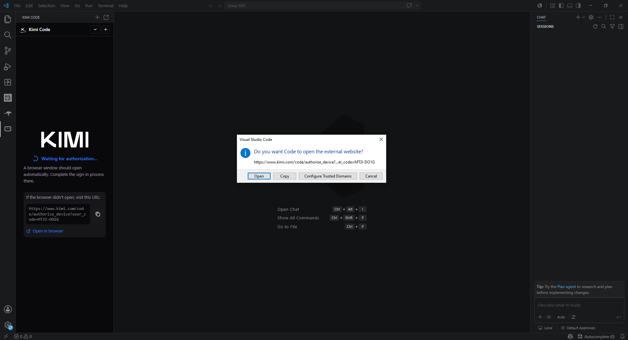The height and width of the screenshot is (340, 628).
Task: Open the Default Approvals picker
Action: coord(578,328)
